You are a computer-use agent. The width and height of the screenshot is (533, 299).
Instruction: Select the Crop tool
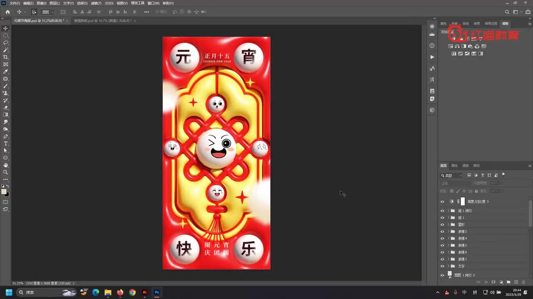(6, 57)
